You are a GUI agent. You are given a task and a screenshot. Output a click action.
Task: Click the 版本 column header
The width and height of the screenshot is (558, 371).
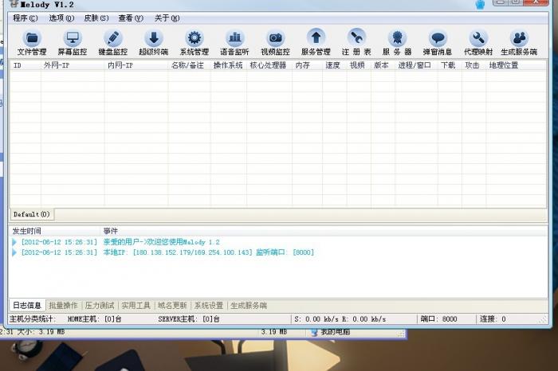pyautogui.click(x=383, y=65)
